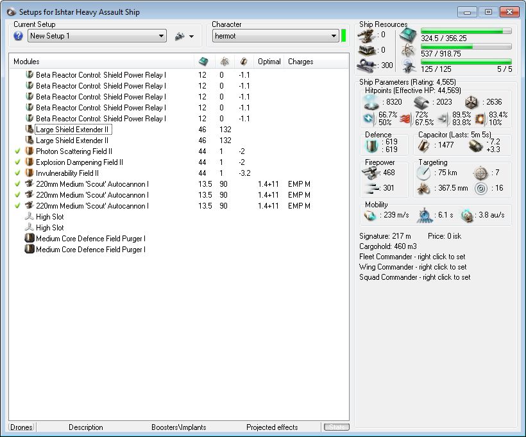The height and width of the screenshot is (437, 526).
Task: Open the Character dropdown showing hermot
Action: 275,36
